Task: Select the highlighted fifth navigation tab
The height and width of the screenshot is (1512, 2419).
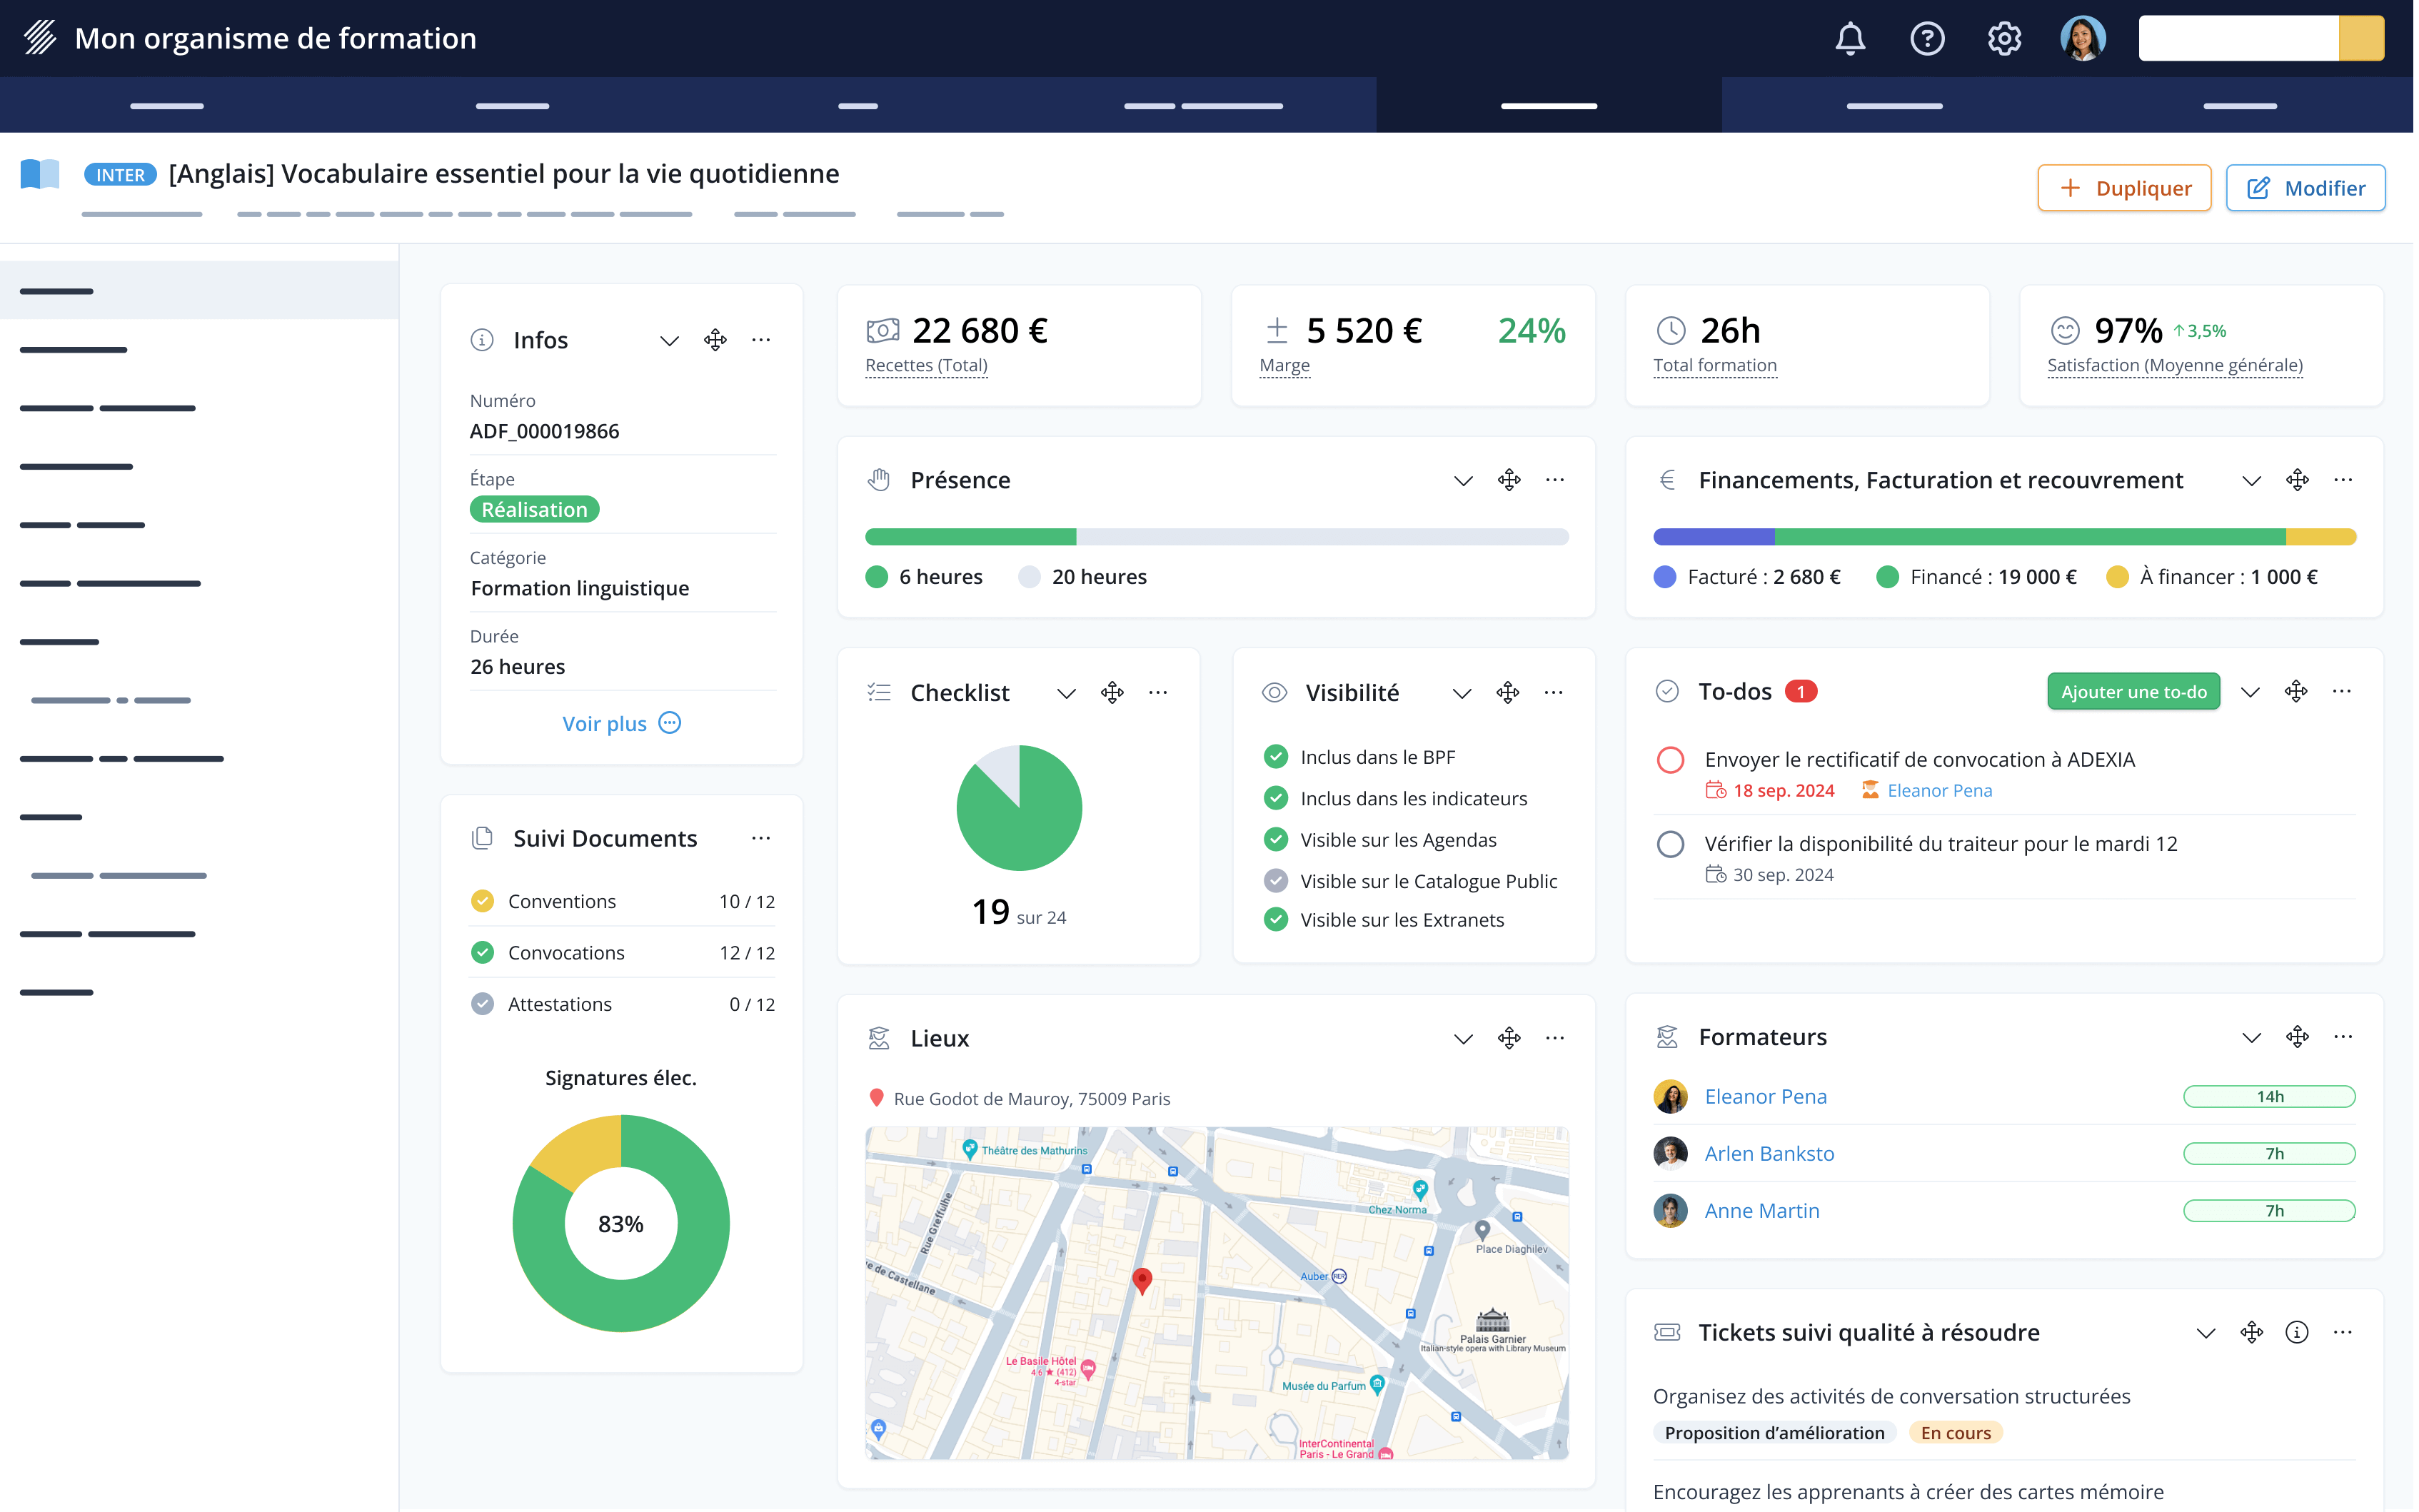Action: [x=1548, y=105]
